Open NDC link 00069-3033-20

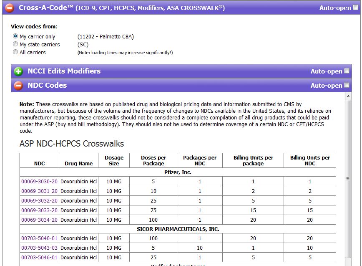click(39, 210)
